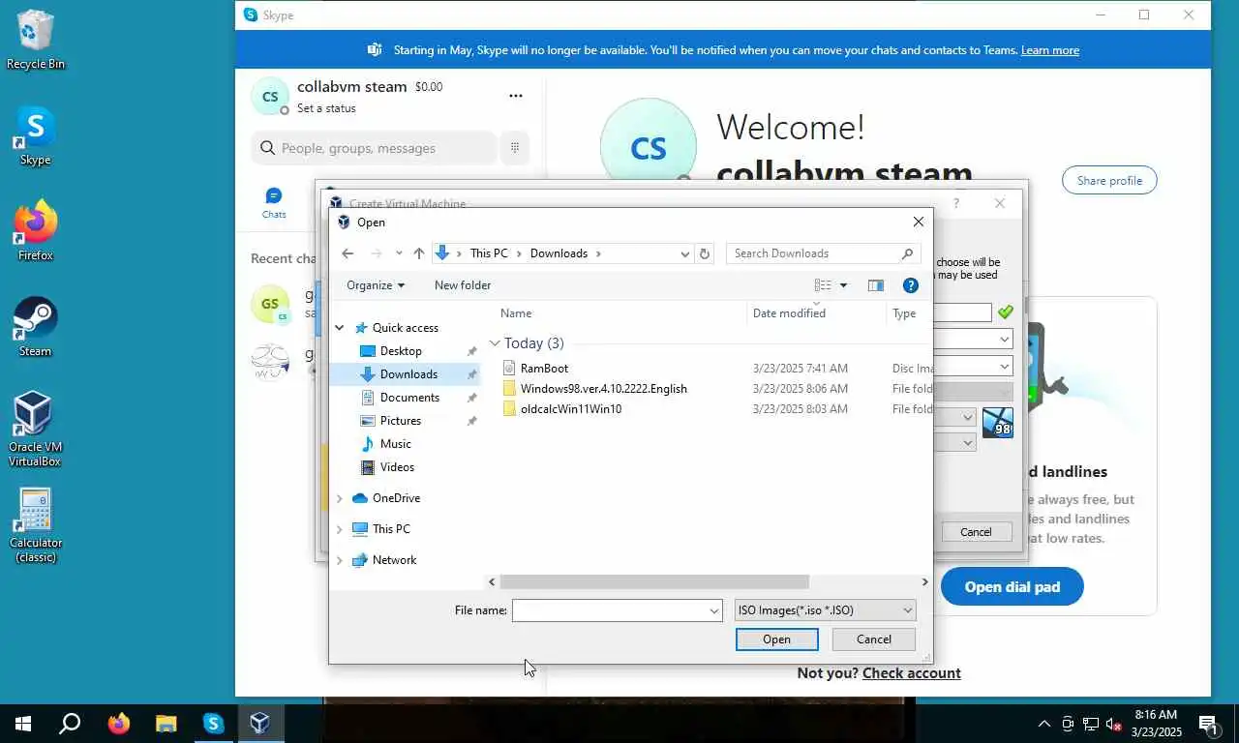Click This PC in the address path
This screenshot has width=1239, height=743.
tap(489, 253)
